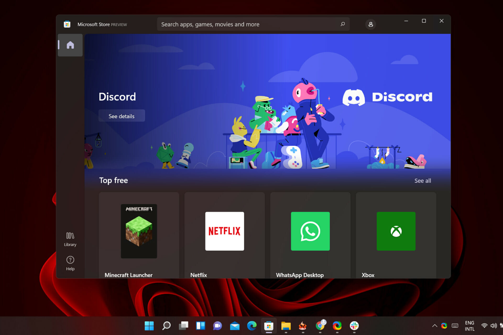Open the Minecraft Launcher app card
The height and width of the screenshot is (335, 503).
tap(139, 235)
